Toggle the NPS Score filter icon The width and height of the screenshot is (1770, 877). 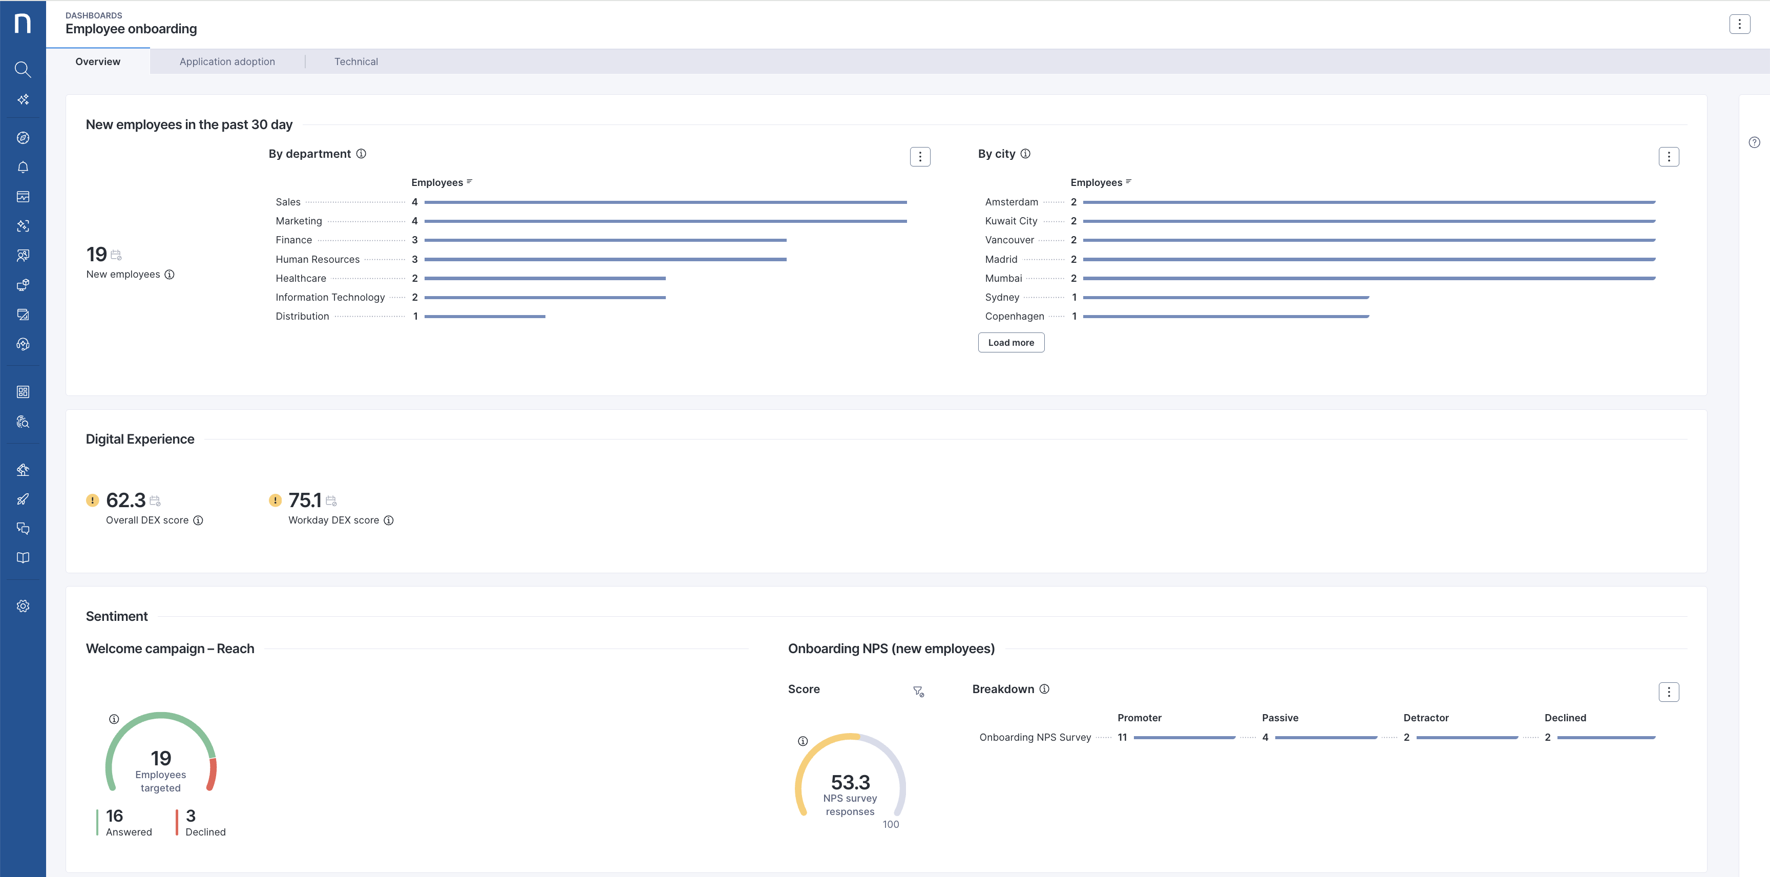pyautogui.click(x=918, y=692)
